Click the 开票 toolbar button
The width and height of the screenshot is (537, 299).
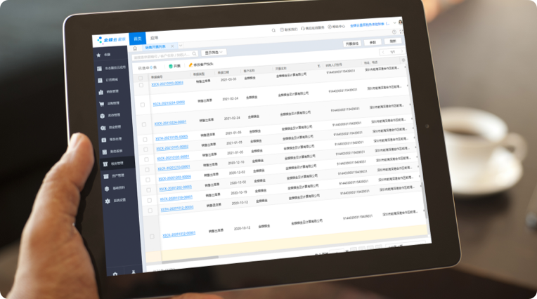(175, 66)
